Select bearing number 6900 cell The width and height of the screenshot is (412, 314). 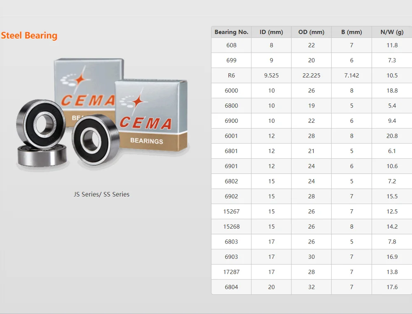tap(231, 121)
